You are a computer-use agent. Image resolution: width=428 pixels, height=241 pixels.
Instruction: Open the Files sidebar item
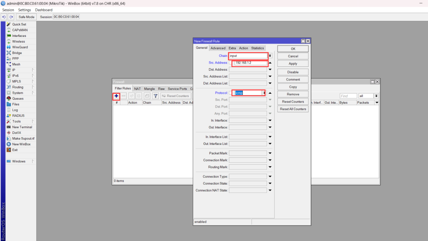[x=15, y=104]
